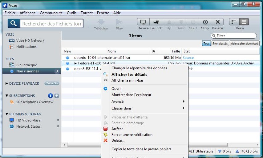This screenshot has width=263, height=158.
Task: Select 'Forcer une re-vérification' menu entry
Action: (132, 135)
